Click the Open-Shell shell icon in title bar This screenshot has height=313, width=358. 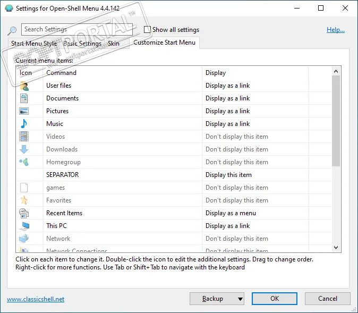tap(9, 8)
